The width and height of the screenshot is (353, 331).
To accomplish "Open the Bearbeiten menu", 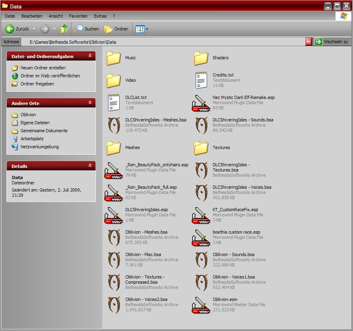I will pyautogui.click(x=32, y=16).
